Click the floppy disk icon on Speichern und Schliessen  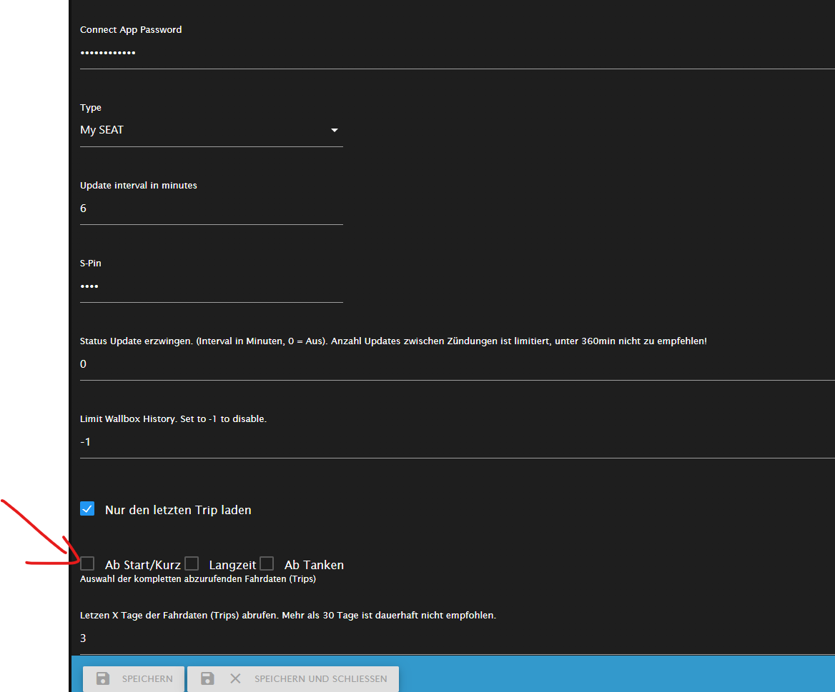207,678
